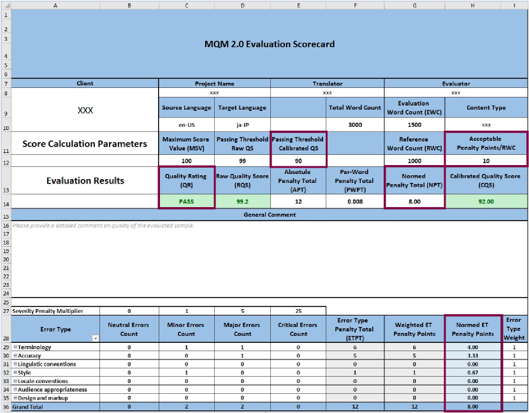The image size is (529, 413).
Task: Select column A header
Action: point(55,5)
